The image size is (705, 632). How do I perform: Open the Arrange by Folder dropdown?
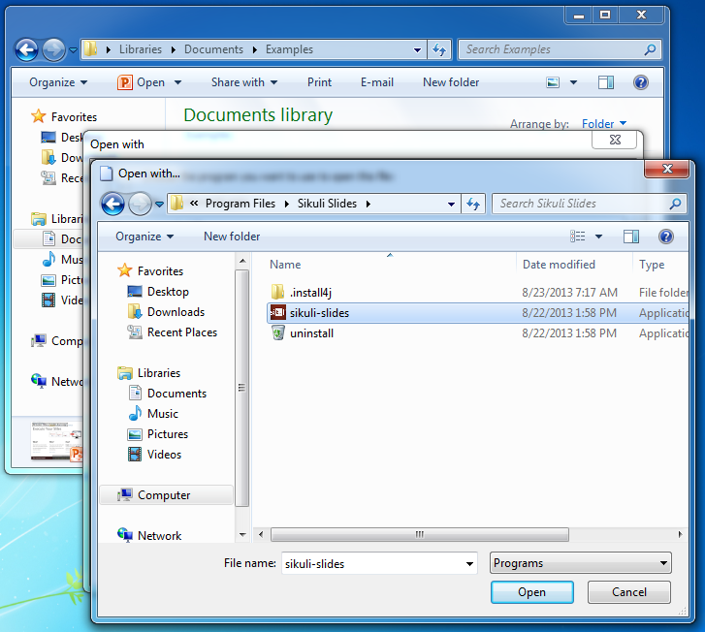pyautogui.click(x=604, y=123)
